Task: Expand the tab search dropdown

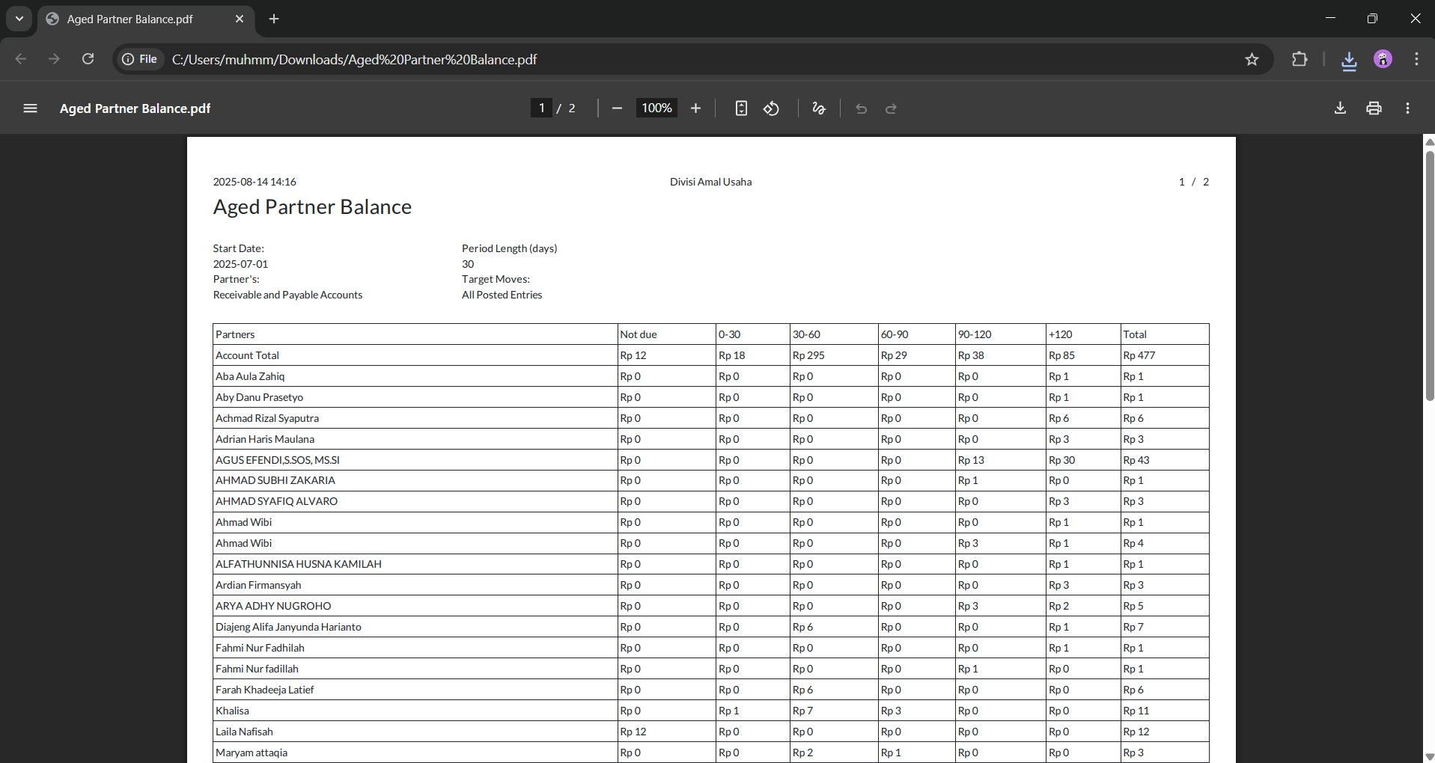Action: (x=19, y=19)
